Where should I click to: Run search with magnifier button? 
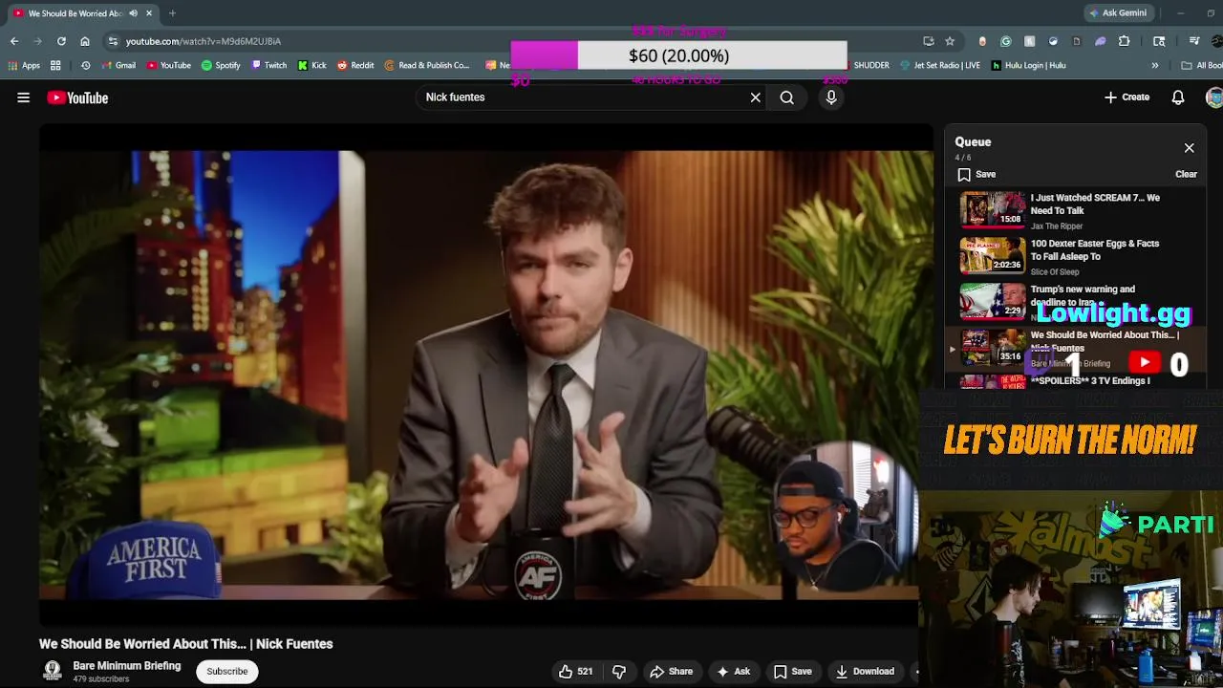[786, 97]
